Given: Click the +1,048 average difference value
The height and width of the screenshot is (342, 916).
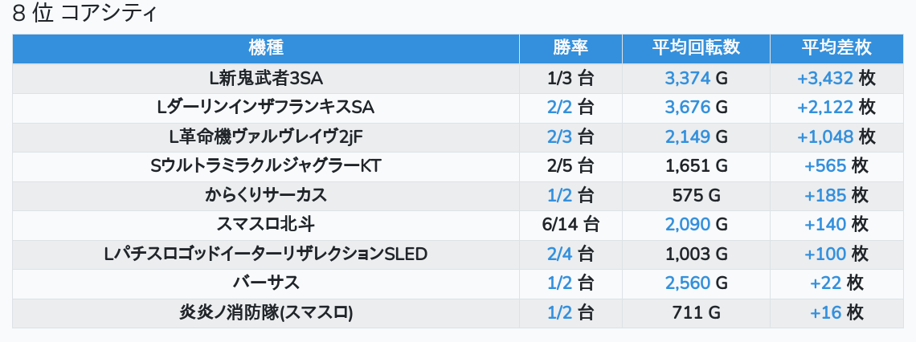Looking at the screenshot, I should (x=825, y=136).
